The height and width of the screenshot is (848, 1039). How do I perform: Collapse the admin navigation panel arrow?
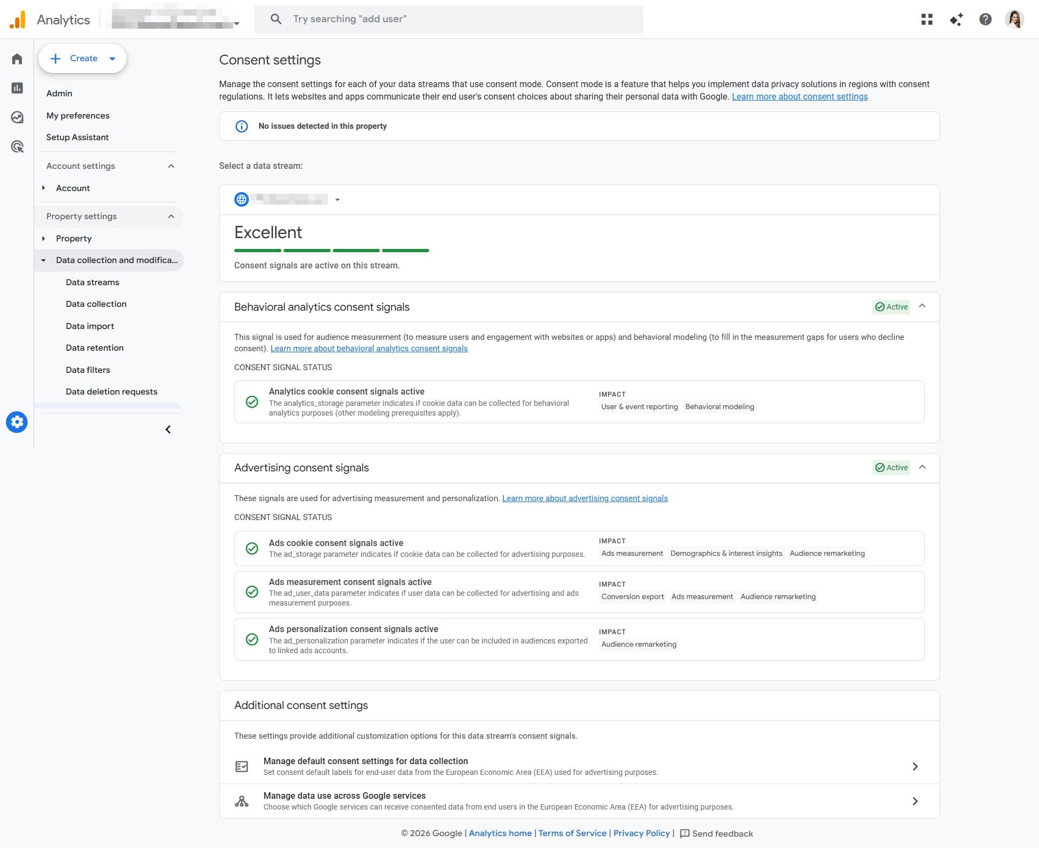(168, 430)
